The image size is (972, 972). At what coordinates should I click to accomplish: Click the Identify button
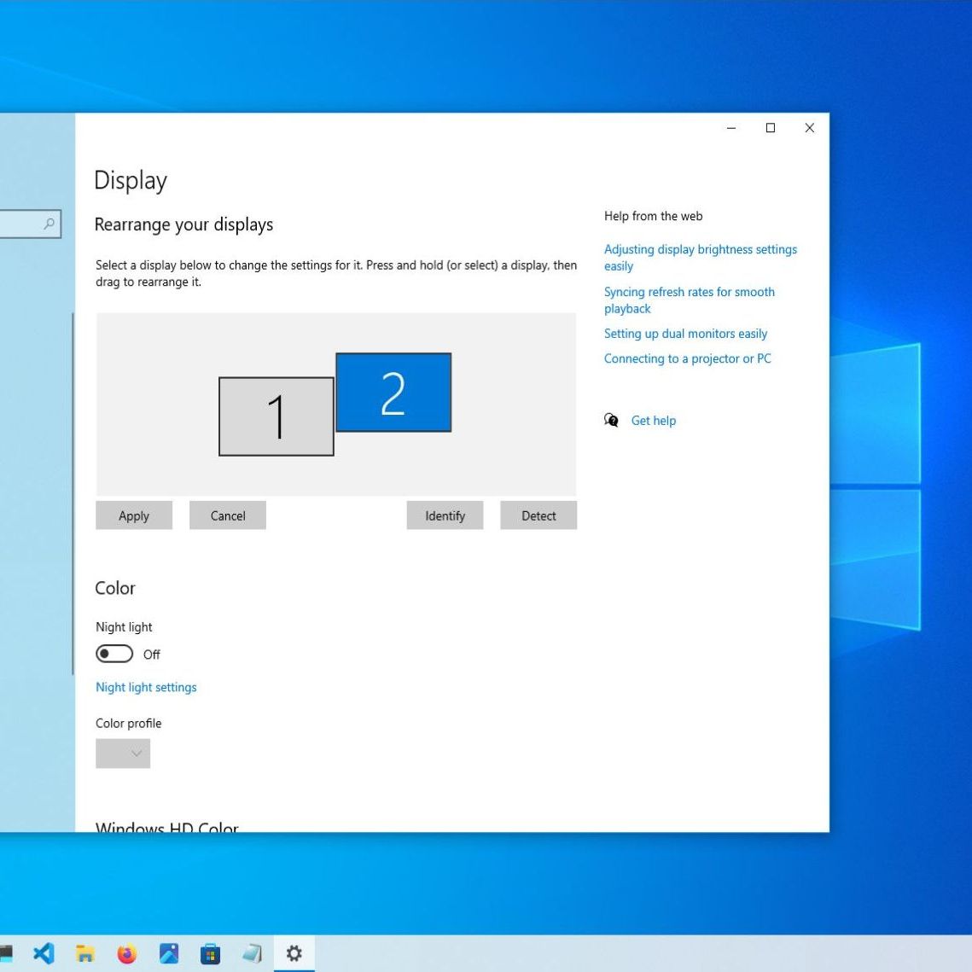pyautogui.click(x=445, y=515)
